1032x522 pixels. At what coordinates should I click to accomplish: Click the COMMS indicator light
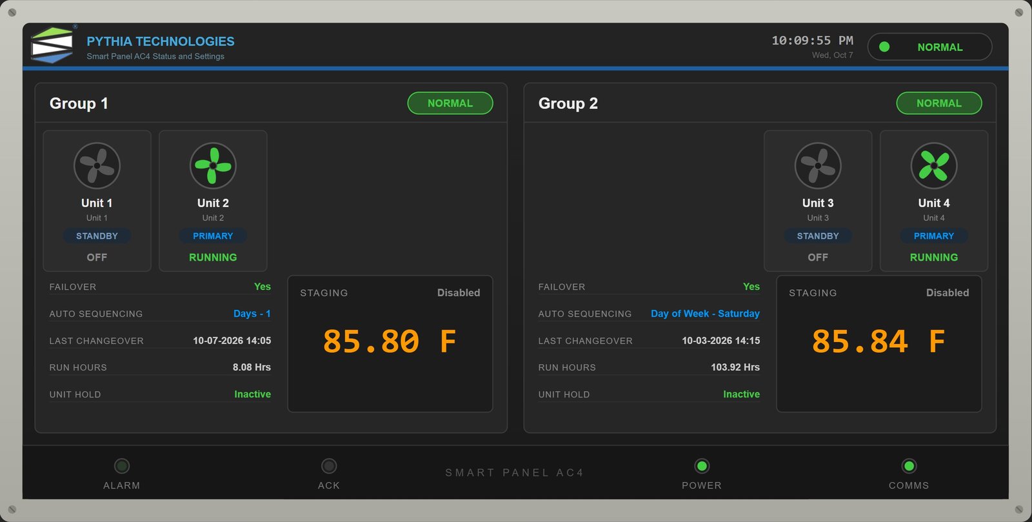[909, 466]
